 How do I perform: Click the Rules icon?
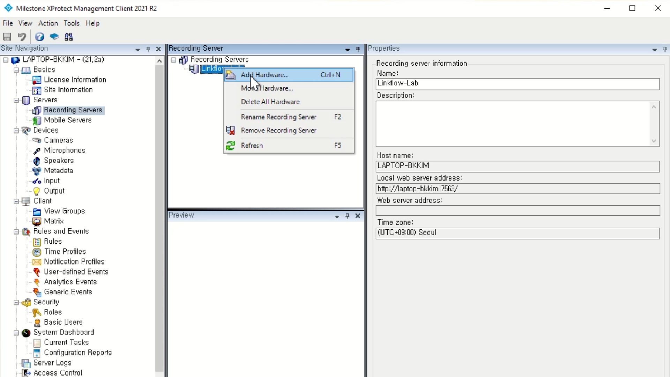click(37, 242)
